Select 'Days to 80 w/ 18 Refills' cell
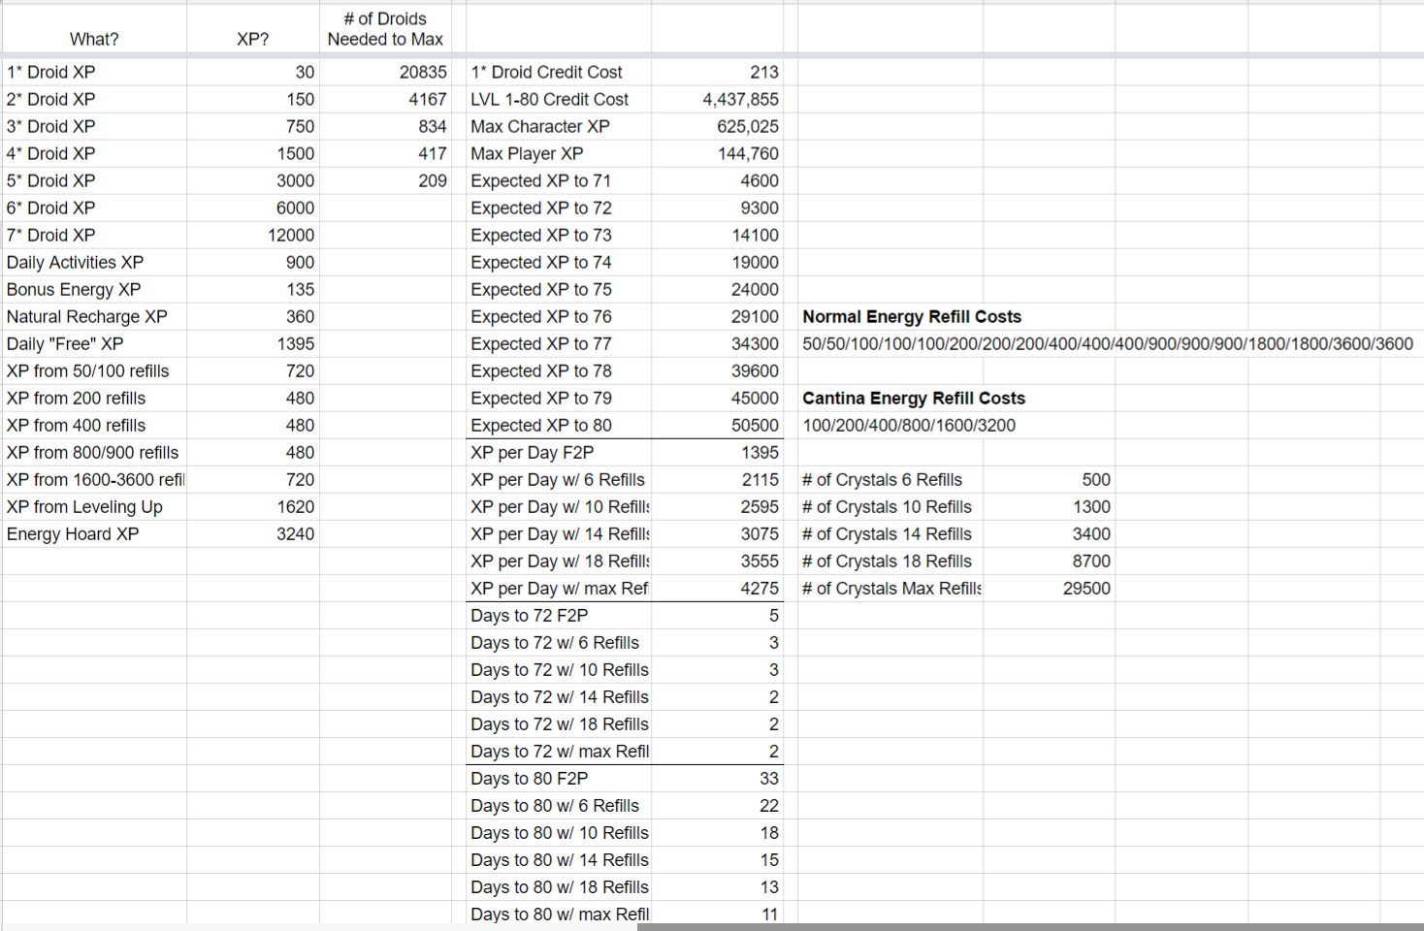 pos(558,886)
